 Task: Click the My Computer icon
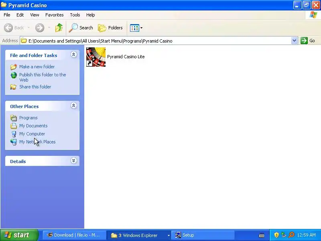coord(14,134)
